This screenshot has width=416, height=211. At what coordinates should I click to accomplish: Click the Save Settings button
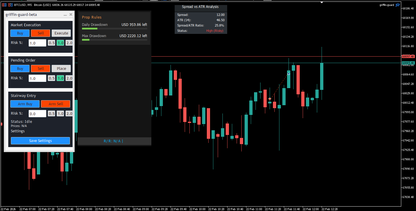point(40,141)
